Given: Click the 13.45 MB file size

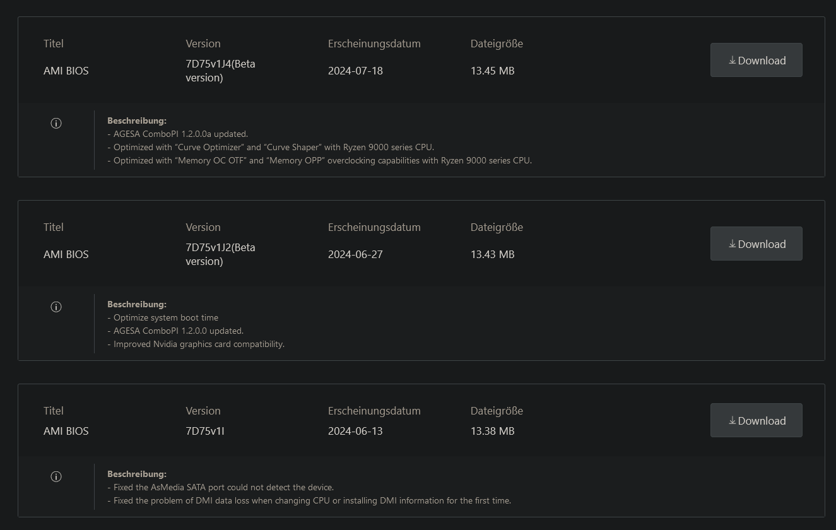Looking at the screenshot, I should 492,71.
